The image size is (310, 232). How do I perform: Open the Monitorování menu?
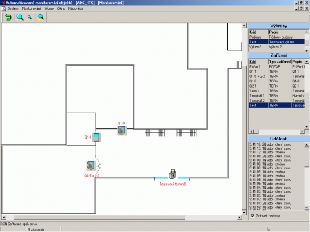click(x=31, y=8)
